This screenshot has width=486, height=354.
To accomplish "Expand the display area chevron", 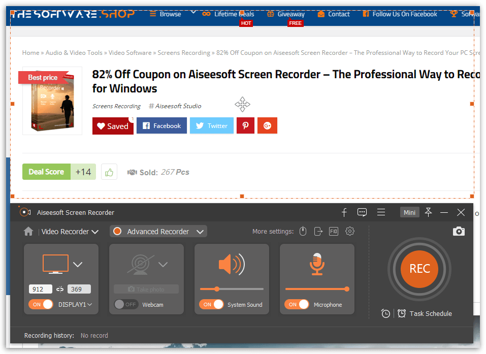I will coord(78,265).
